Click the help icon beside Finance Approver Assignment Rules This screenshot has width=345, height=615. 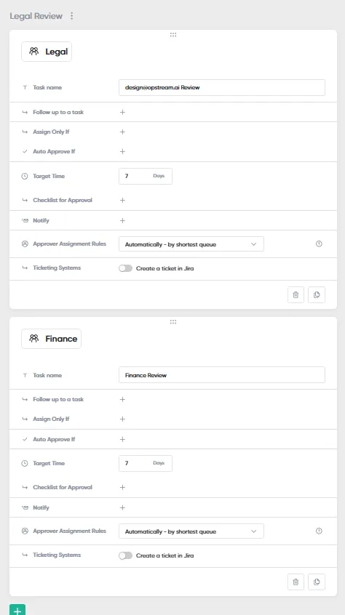click(x=319, y=531)
